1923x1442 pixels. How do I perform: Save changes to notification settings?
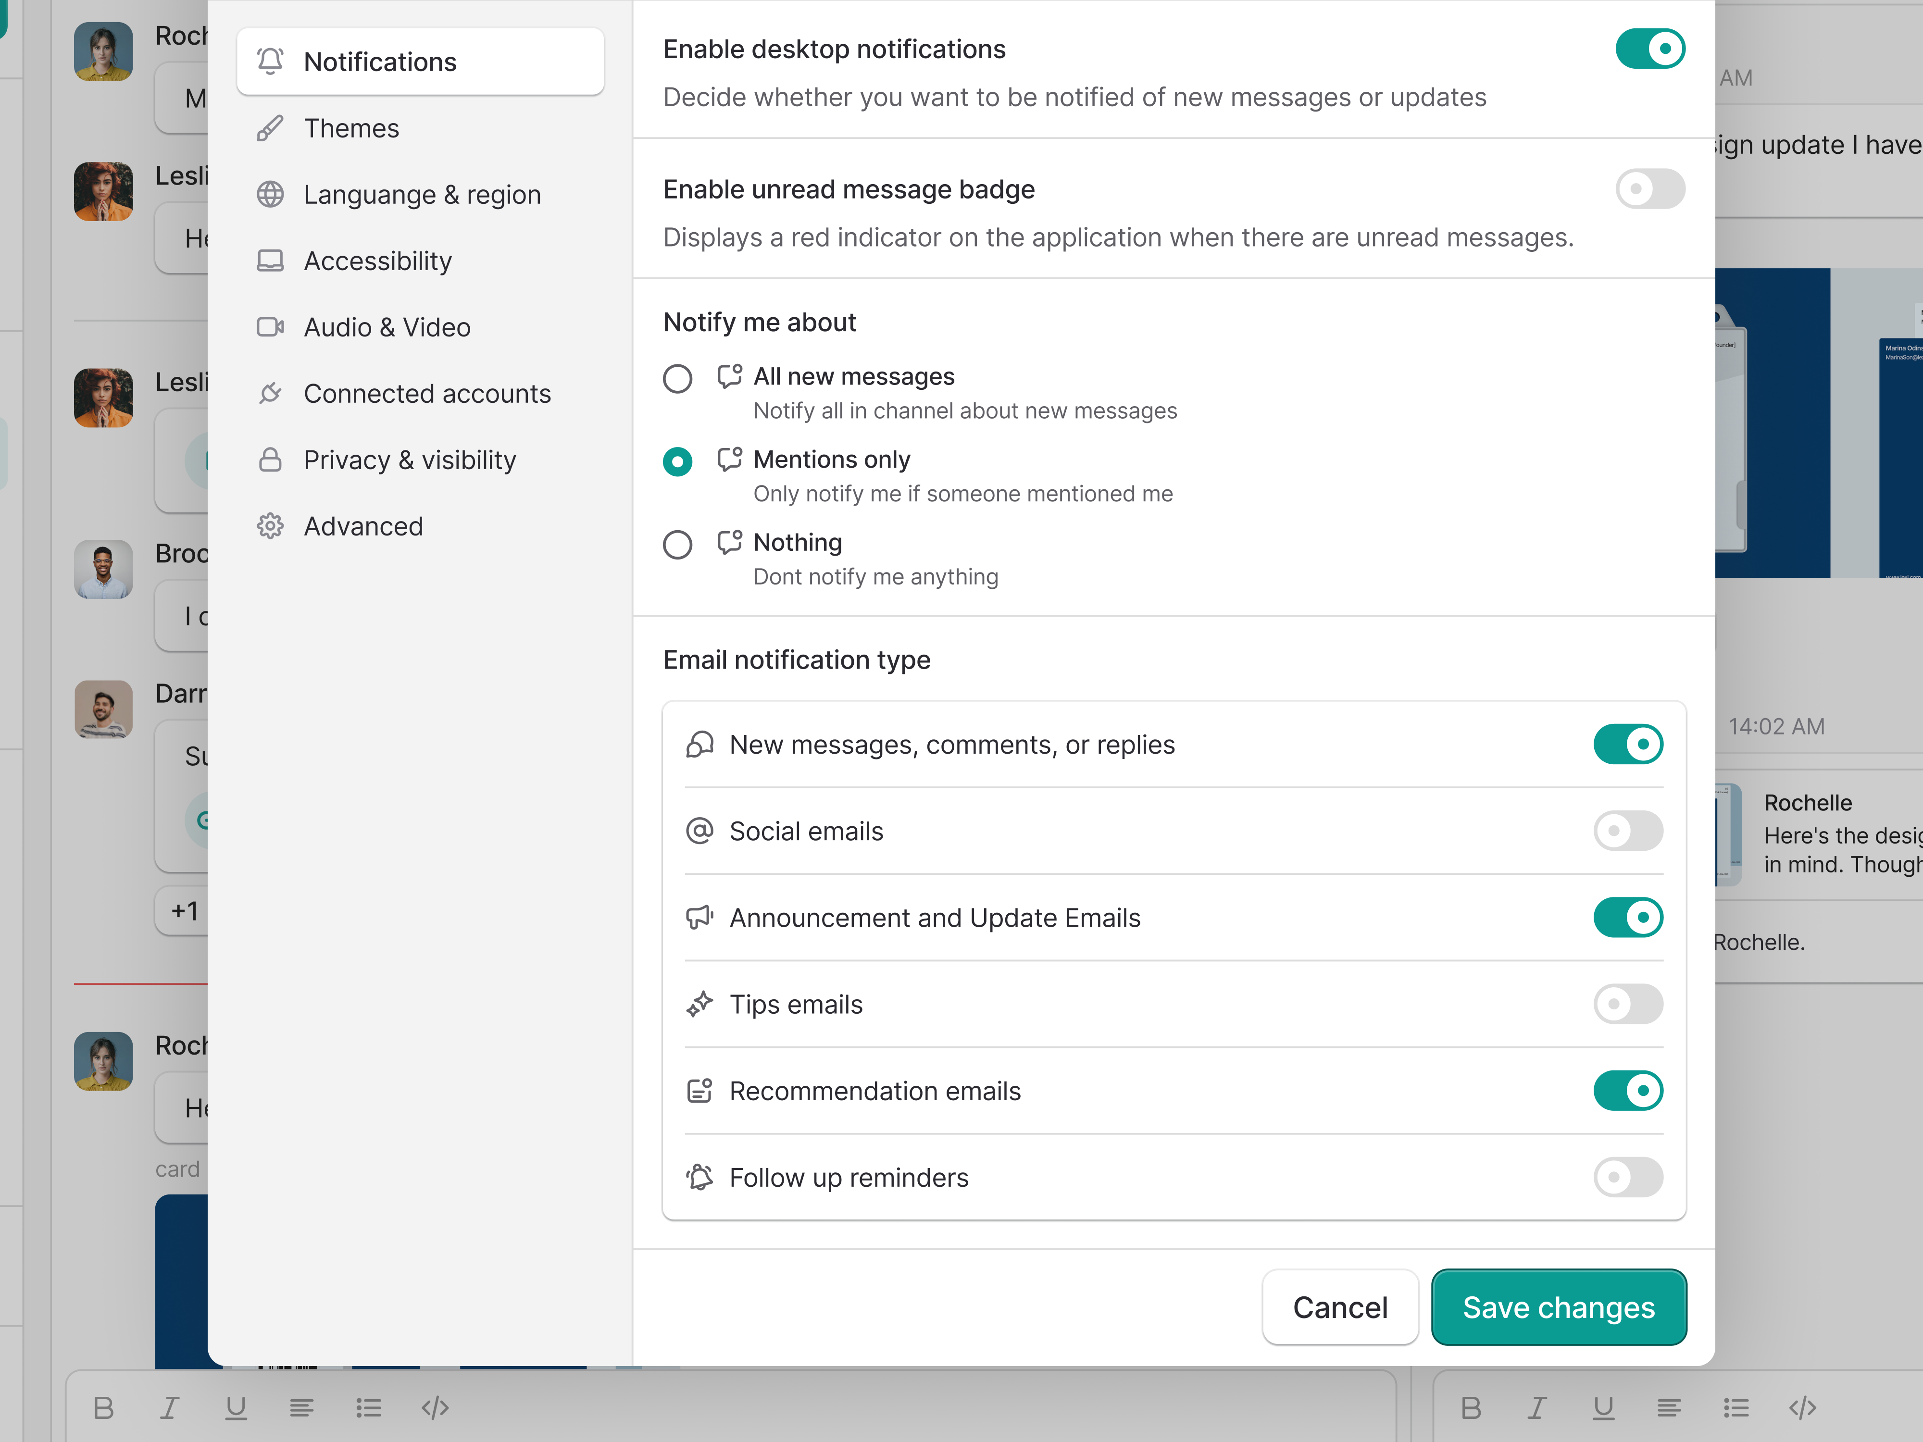pyautogui.click(x=1559, y=1307)
